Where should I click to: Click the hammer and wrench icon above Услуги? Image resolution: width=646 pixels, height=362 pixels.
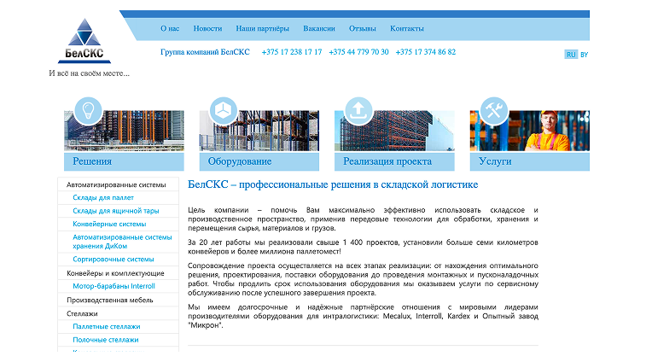[493, 111]
